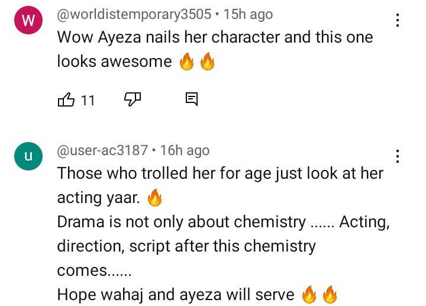This screenshot has height=306, width=426.
Task: View the pink W profile avatar
Action: click(x=28, y=20)
